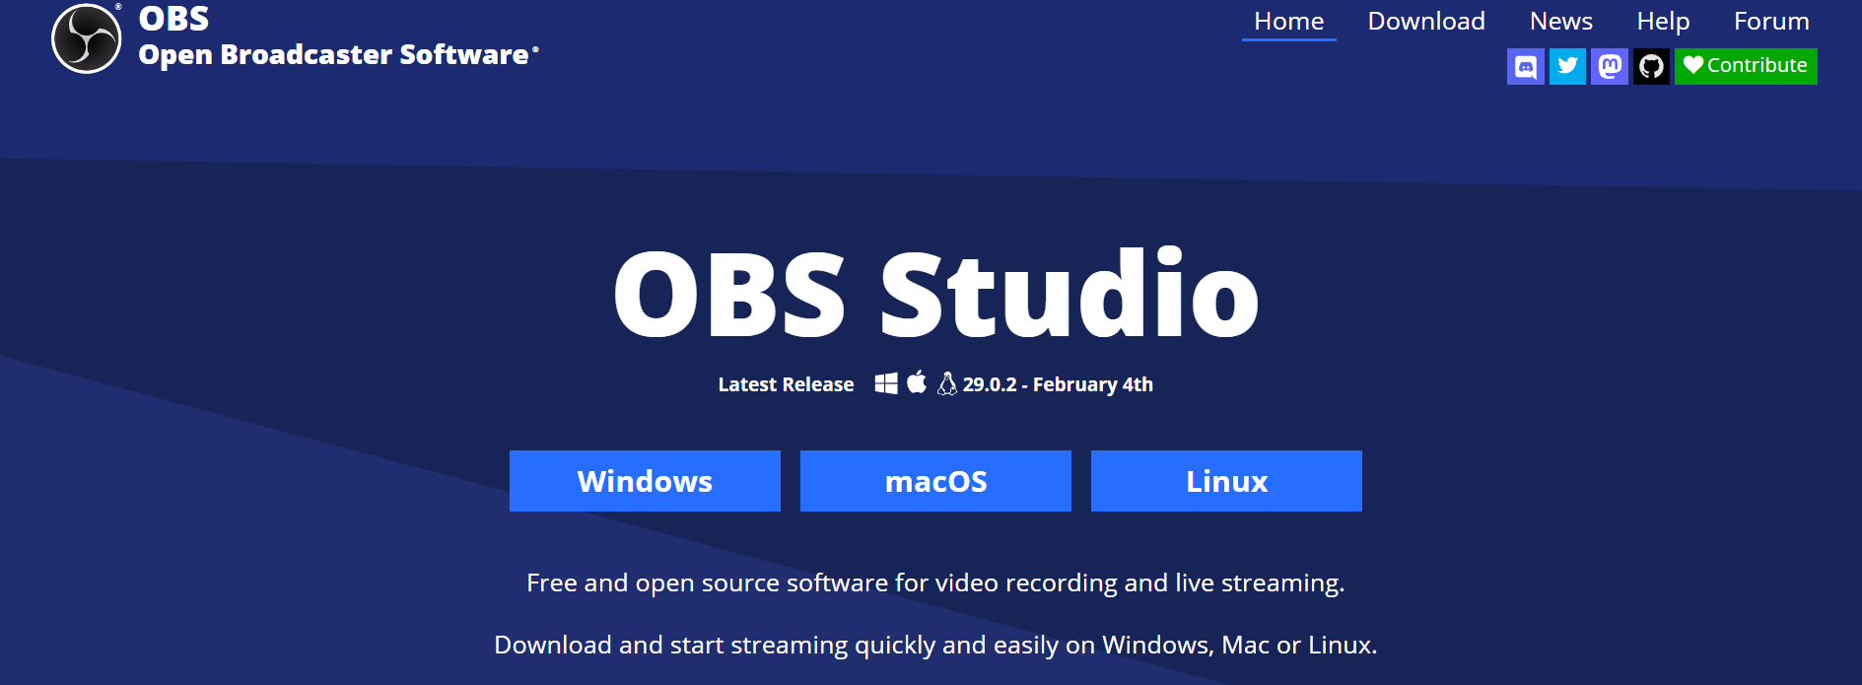
Task: Click the '29.0.2 - February 4th' release text
Action: click(x=1058, y=384)
